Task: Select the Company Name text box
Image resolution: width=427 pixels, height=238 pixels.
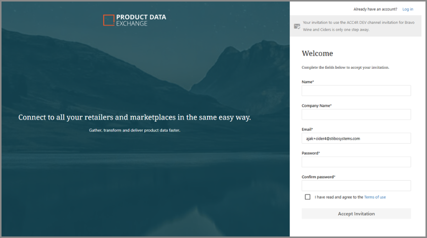Action: (x=356, y=114)
